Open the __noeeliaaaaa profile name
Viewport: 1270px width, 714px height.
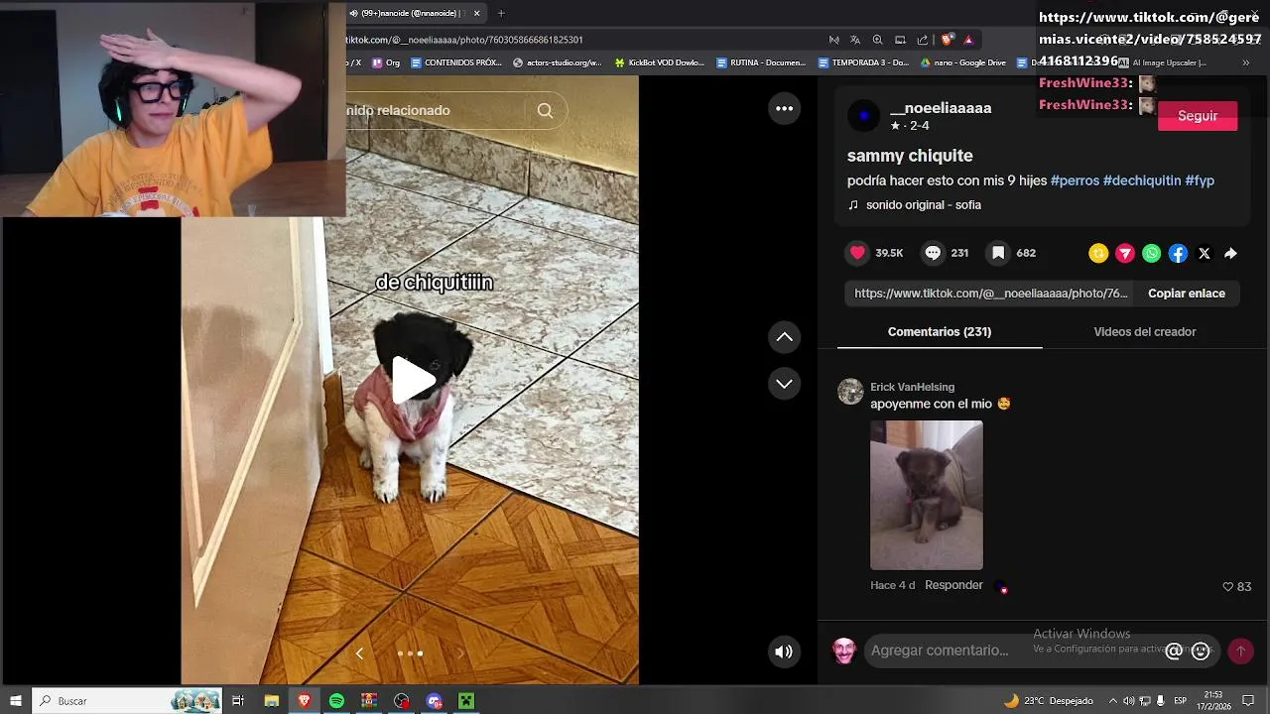[x=941, y=108]
